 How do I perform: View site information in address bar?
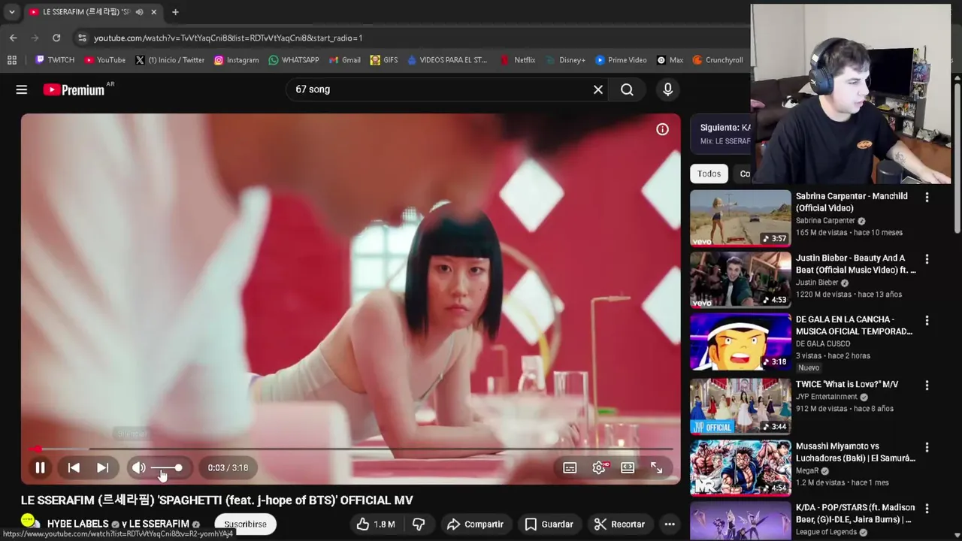82,38
